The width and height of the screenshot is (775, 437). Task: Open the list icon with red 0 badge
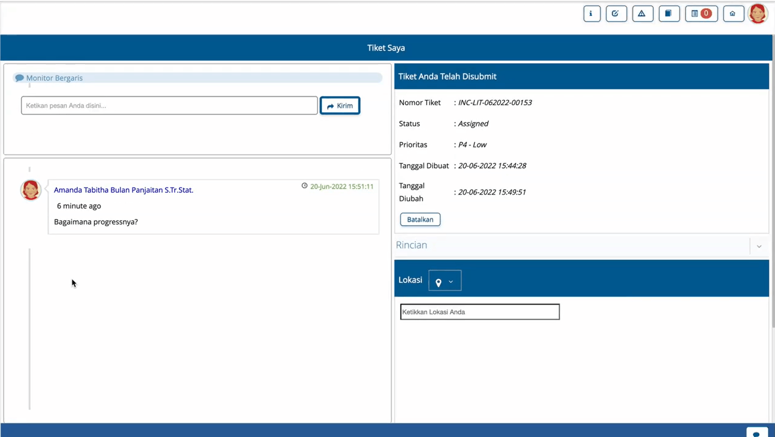point(701,13)
